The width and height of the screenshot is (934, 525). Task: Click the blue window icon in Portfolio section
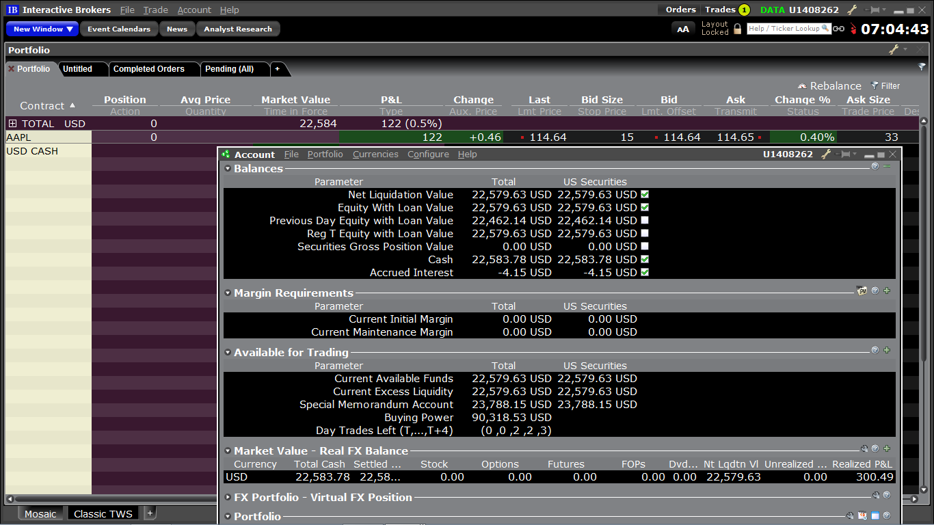coord(875,515)
